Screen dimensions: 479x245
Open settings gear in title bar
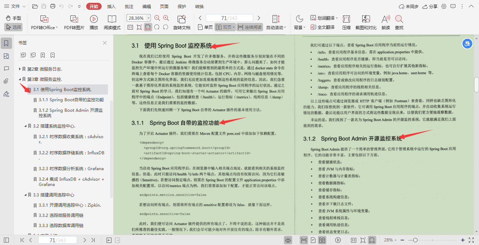tap(444, 6)
